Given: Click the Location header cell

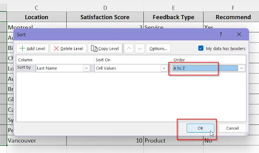Looking at the screenshot, I should point(37,17).
